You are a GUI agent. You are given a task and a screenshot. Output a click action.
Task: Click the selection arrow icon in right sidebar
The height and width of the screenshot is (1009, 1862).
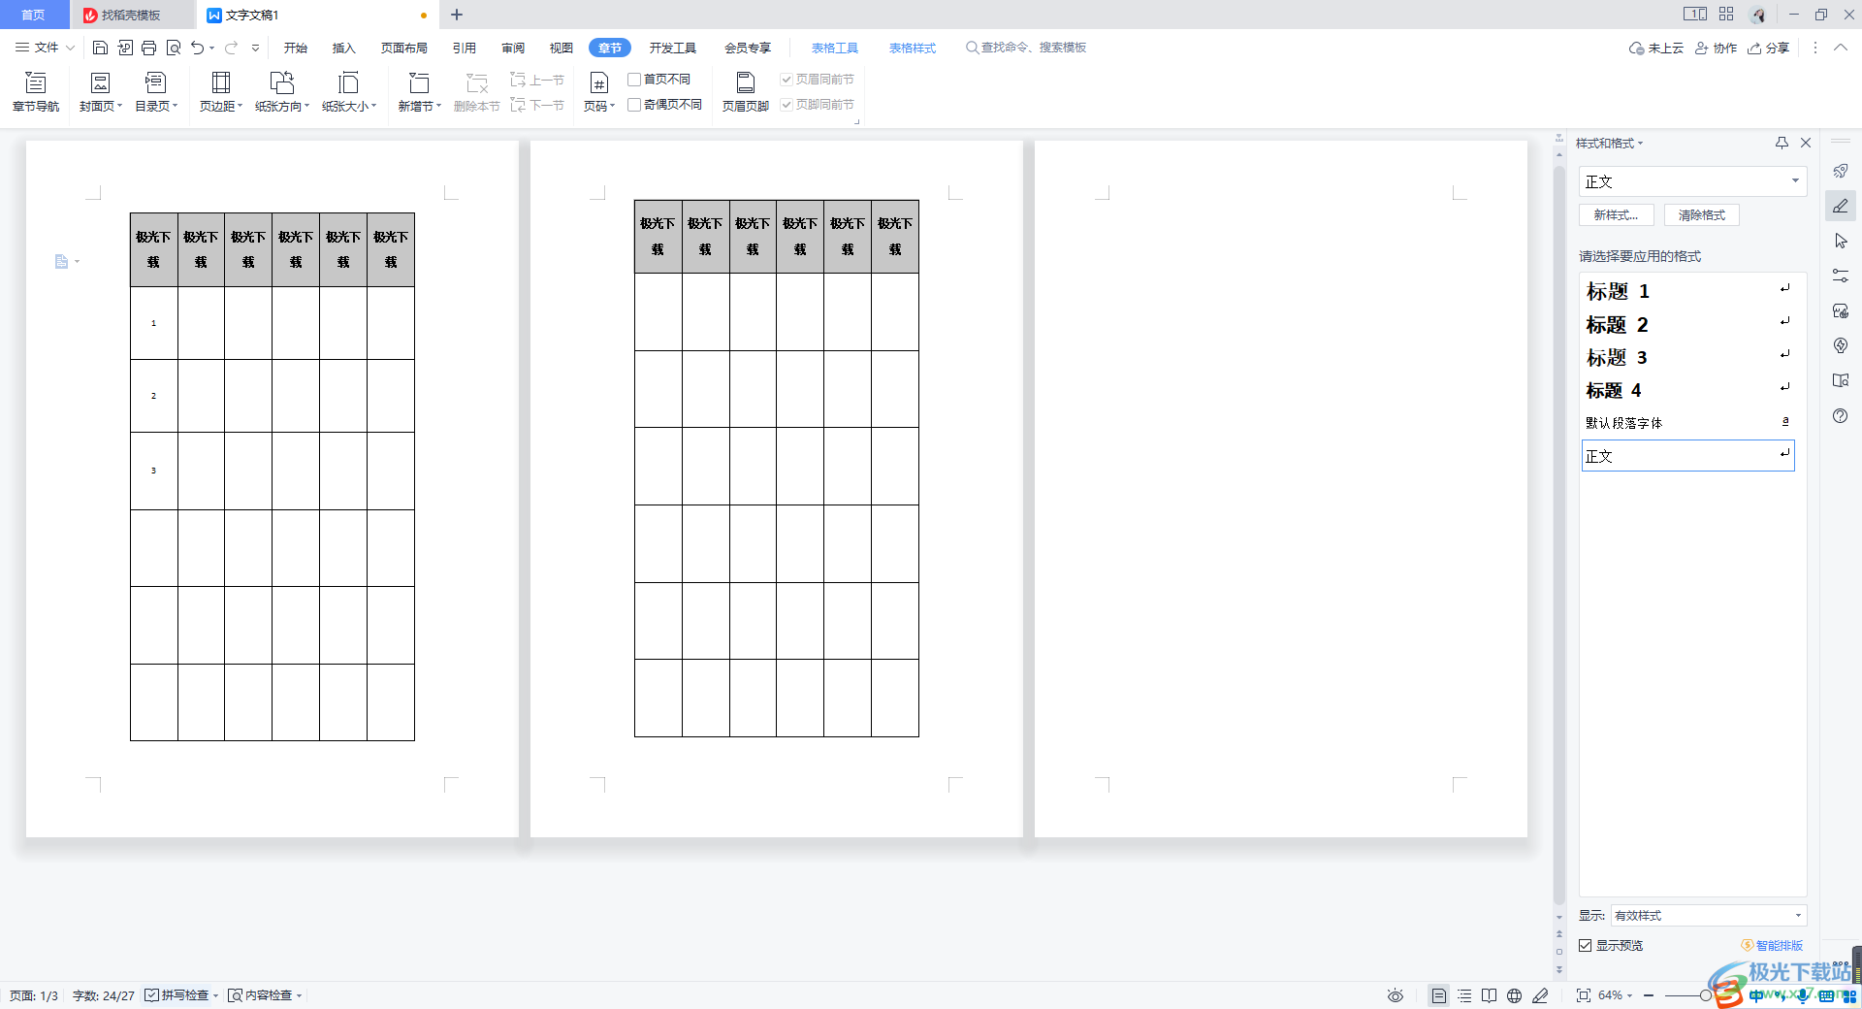coord(1841,241)
